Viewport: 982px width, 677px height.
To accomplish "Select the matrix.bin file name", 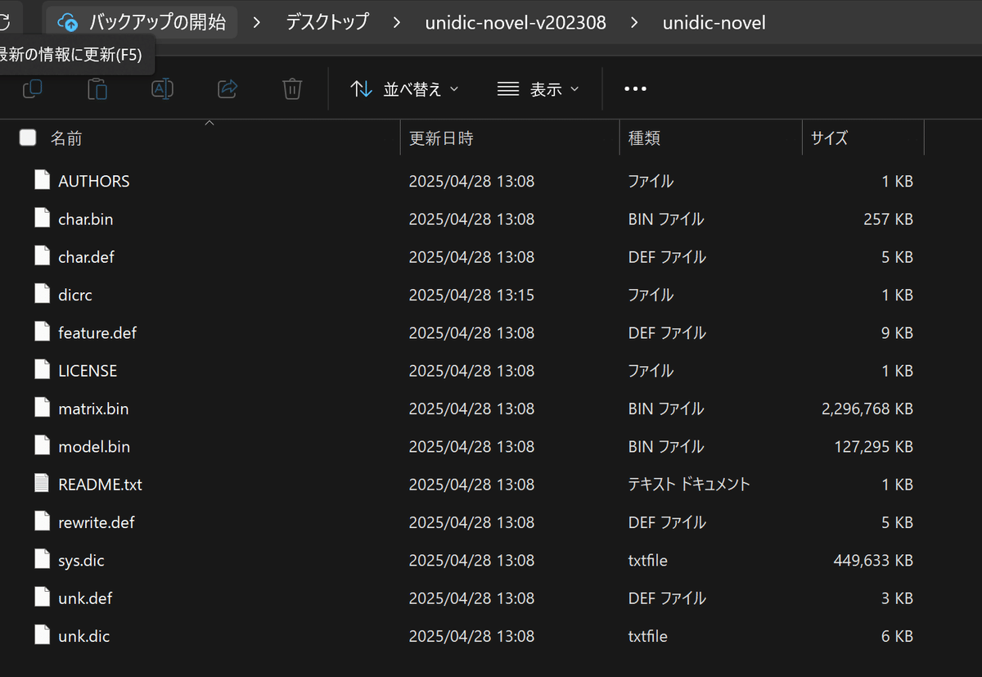I will click(x=93, y=408).
